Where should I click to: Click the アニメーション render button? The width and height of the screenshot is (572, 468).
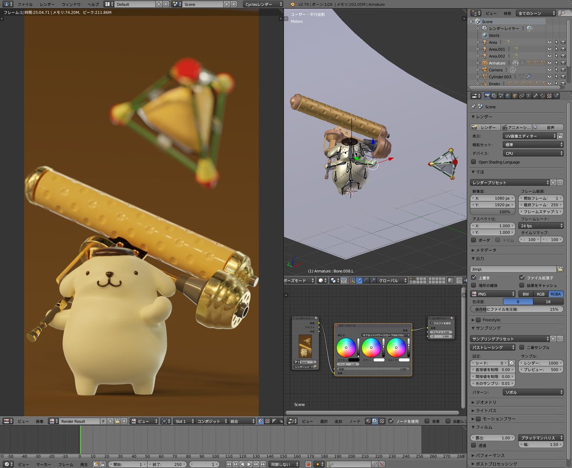point(516,127)
